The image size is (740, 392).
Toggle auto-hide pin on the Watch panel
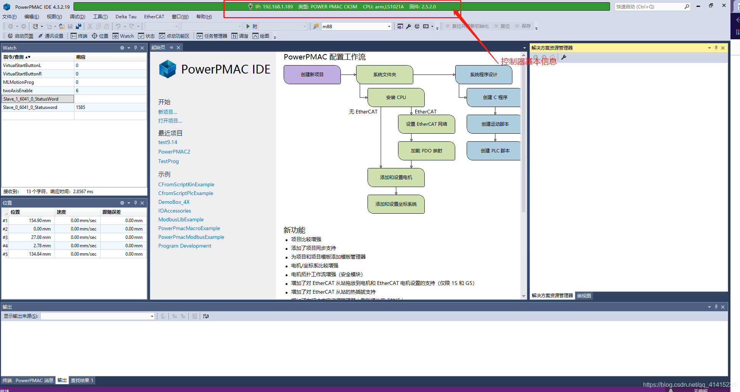pos(135,48)
